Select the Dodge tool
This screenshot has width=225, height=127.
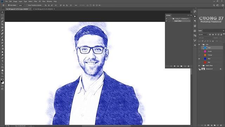tap(2, 55)
